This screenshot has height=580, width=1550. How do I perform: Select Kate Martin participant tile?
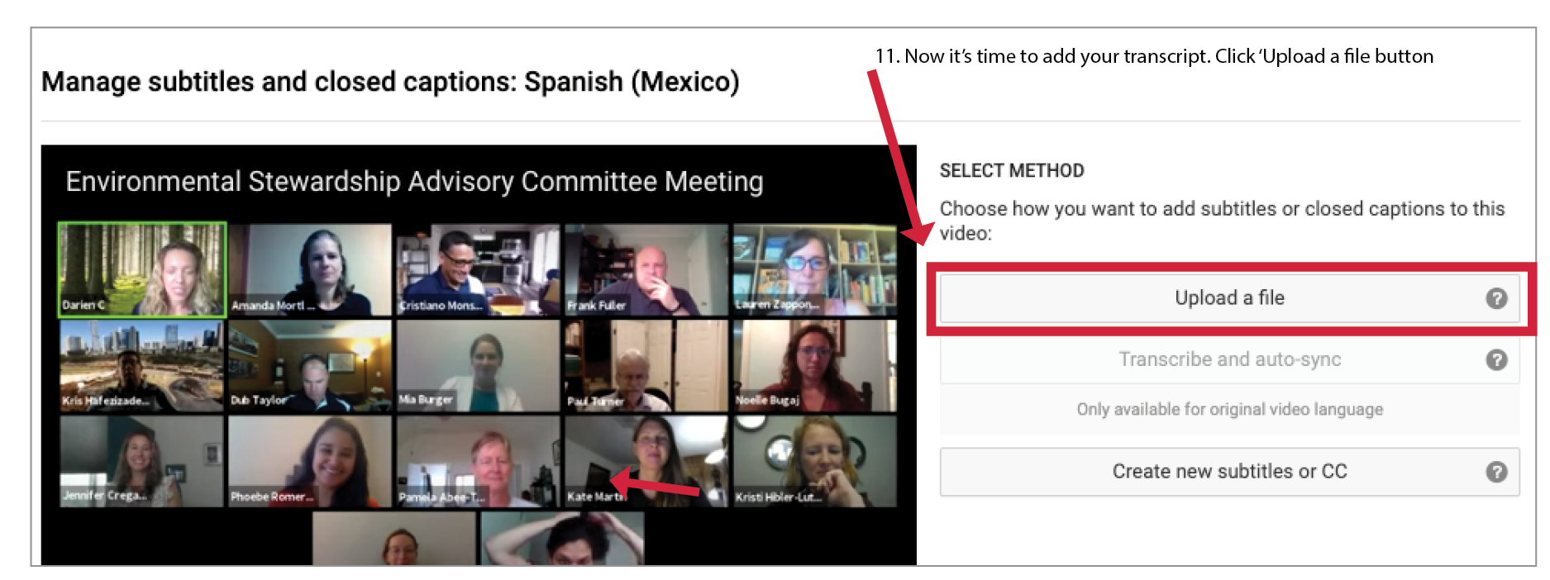pyautogui.click(x=646, y=461)
